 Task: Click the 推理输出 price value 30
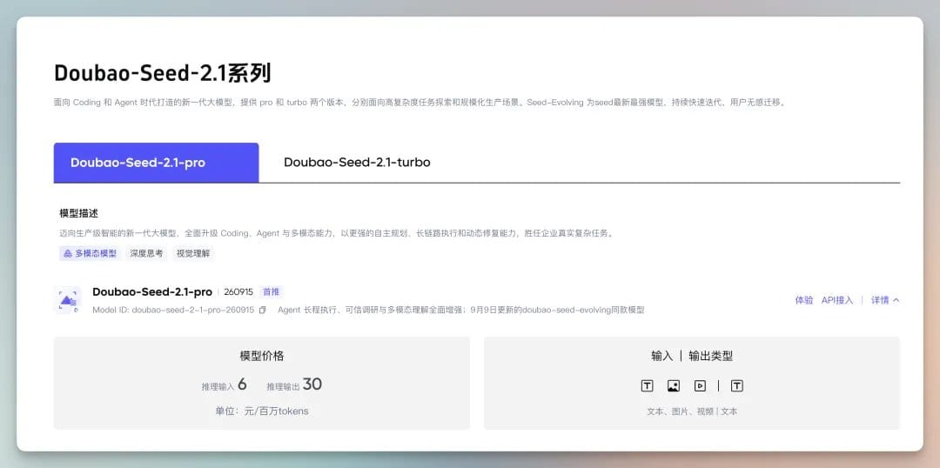312,384
